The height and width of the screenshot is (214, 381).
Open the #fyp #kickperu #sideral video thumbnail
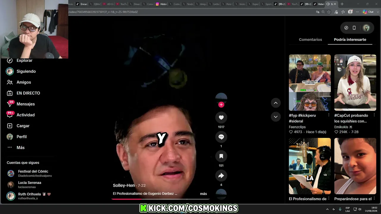(310, 83)
